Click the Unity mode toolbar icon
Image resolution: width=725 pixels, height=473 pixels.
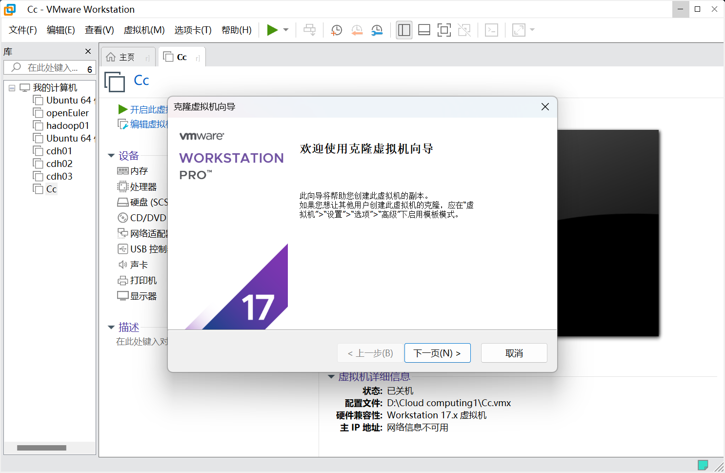464,30
